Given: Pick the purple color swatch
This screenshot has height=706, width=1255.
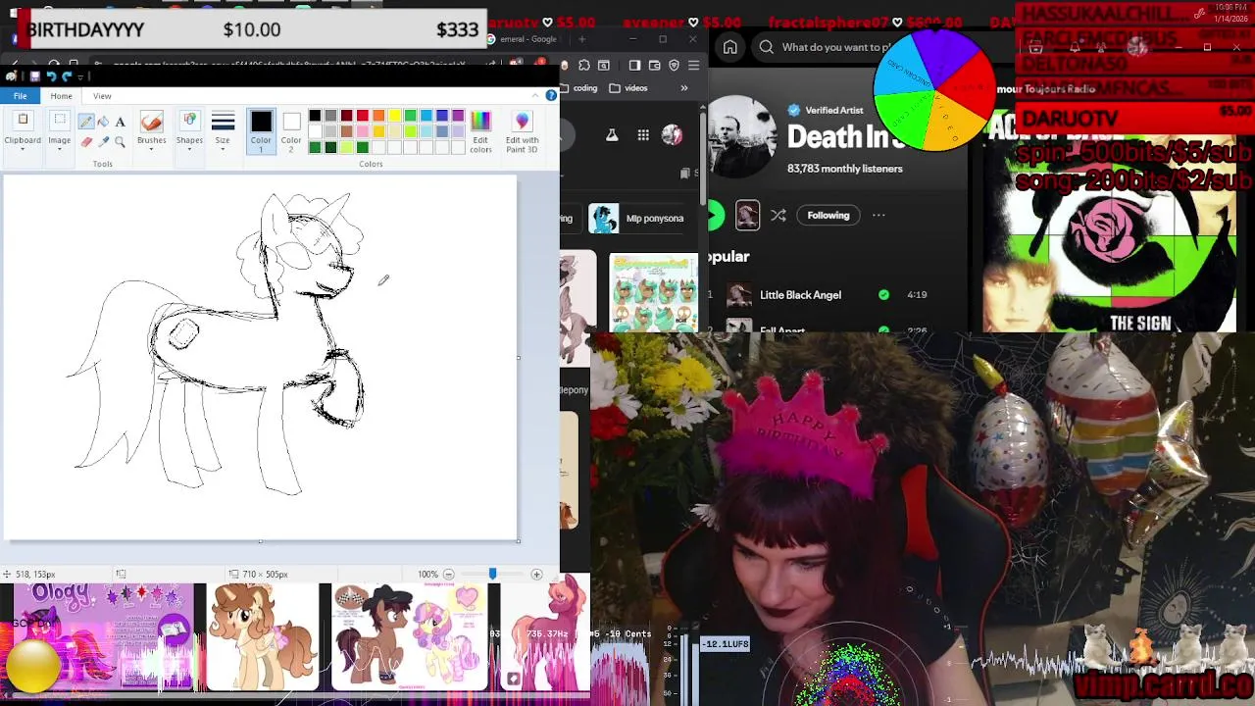Looking at the screenshot, I should [x=458, y=116].
